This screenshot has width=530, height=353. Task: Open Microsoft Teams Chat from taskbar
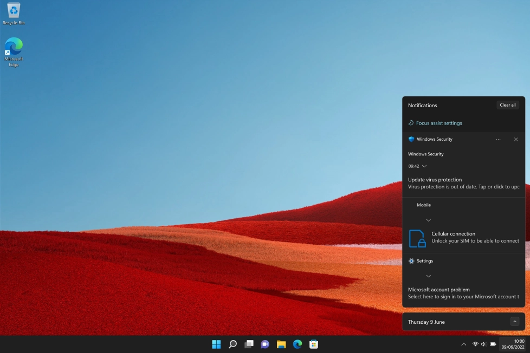[x=265, y=344]
